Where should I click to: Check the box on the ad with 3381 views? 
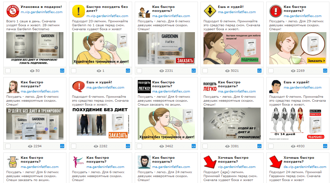tap(205, 146)
